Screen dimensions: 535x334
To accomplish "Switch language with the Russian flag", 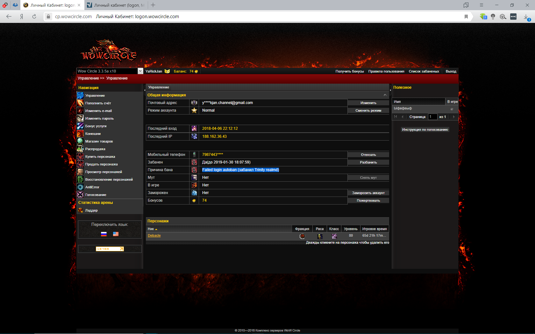I will 104,234.
